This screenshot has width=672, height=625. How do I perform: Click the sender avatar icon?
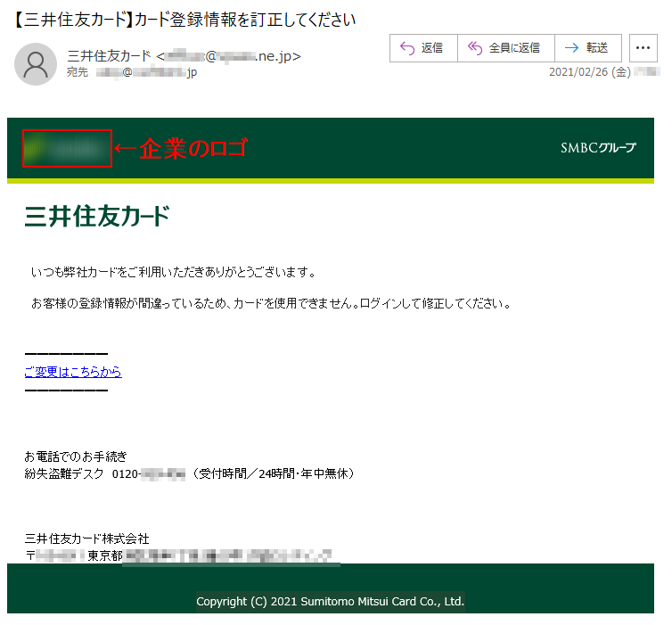[x=36, y=64]
